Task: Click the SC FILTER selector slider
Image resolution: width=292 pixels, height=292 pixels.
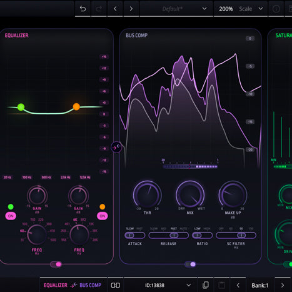Action: click(x=236, y=235)
